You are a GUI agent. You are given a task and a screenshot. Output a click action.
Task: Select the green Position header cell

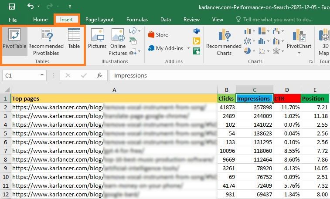[x=315, y=98]
